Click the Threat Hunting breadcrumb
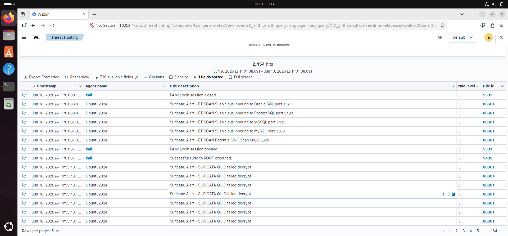 (x=65, y=37)
